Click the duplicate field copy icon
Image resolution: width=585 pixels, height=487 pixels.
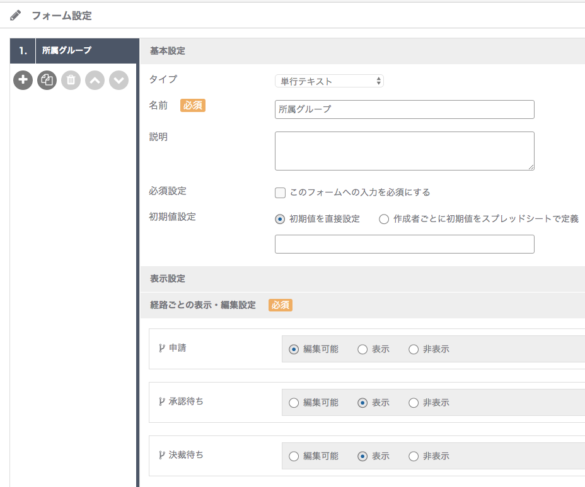[47, 80]
